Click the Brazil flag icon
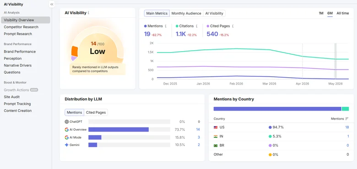The width and height of the screenshot is (357, 169). click(216, 146)
